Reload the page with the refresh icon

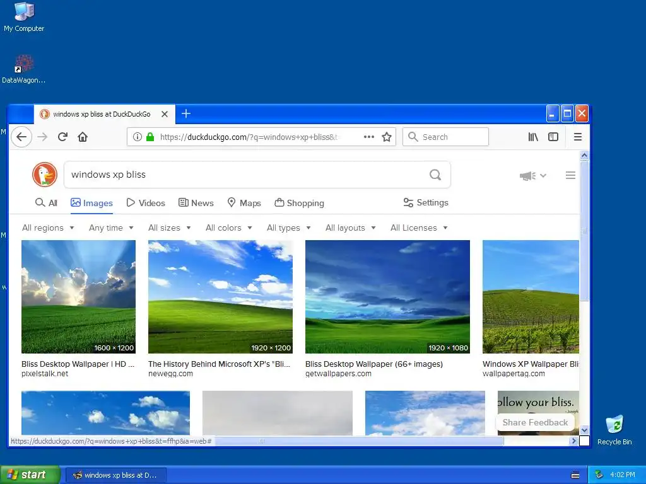point(62,137)
